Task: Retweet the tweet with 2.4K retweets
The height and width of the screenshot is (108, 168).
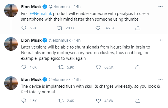Action: [x=61, y=101]
